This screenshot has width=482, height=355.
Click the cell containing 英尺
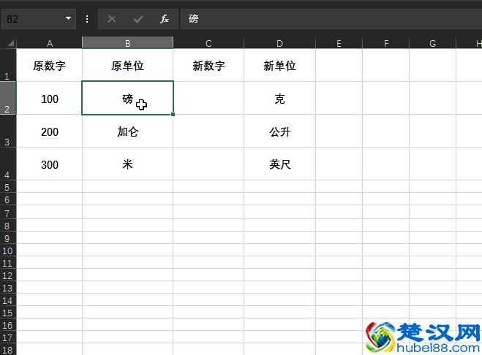[x=279, y=164]
